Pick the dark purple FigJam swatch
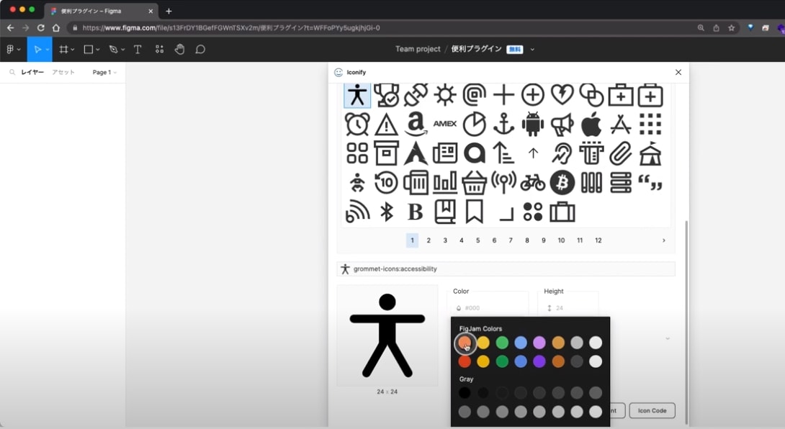 tap(539, 361)
